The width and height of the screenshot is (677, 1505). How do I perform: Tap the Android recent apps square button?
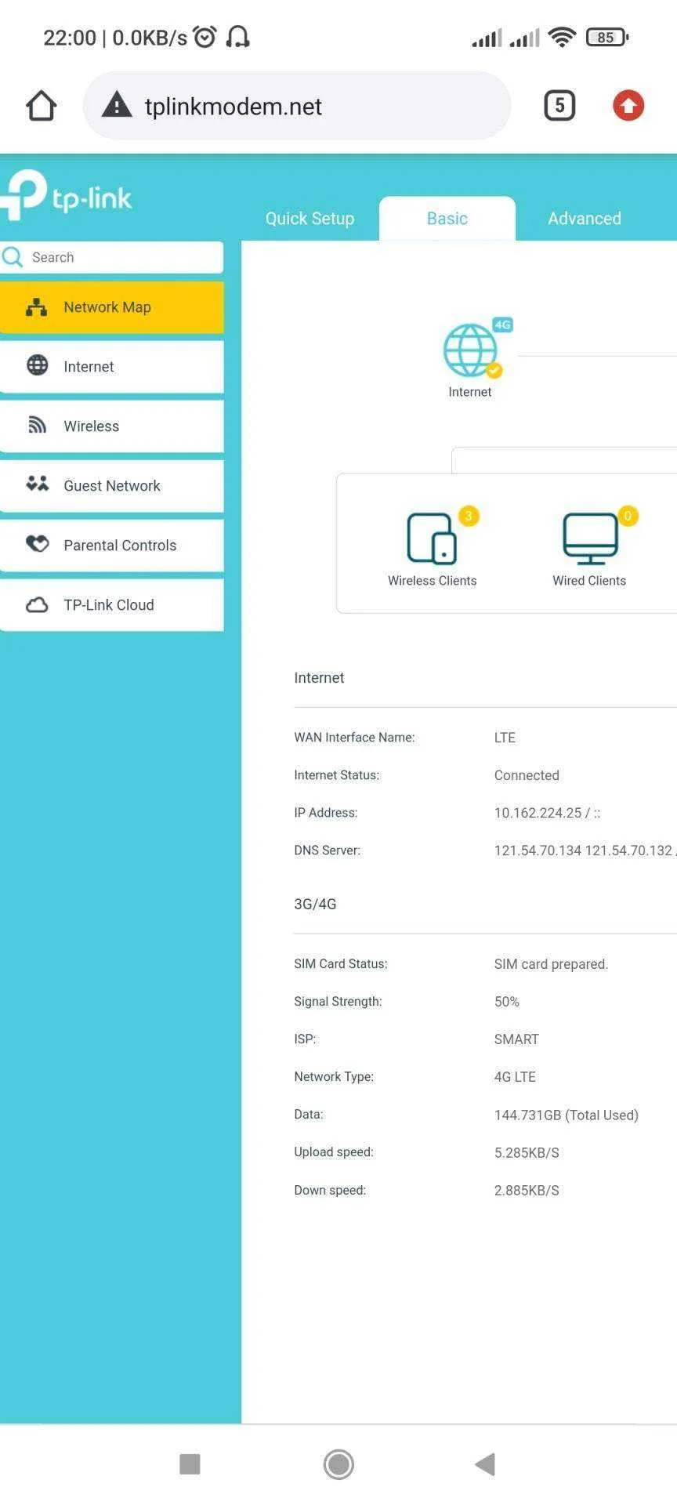pos(190,1463)
